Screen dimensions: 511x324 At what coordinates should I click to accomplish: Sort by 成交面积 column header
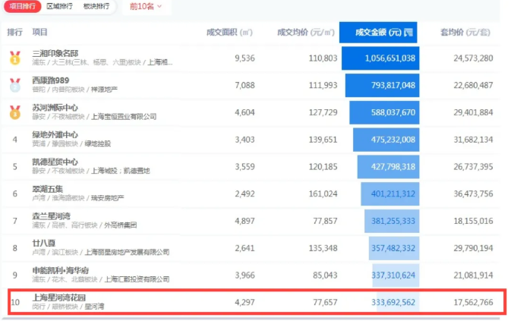229,32
